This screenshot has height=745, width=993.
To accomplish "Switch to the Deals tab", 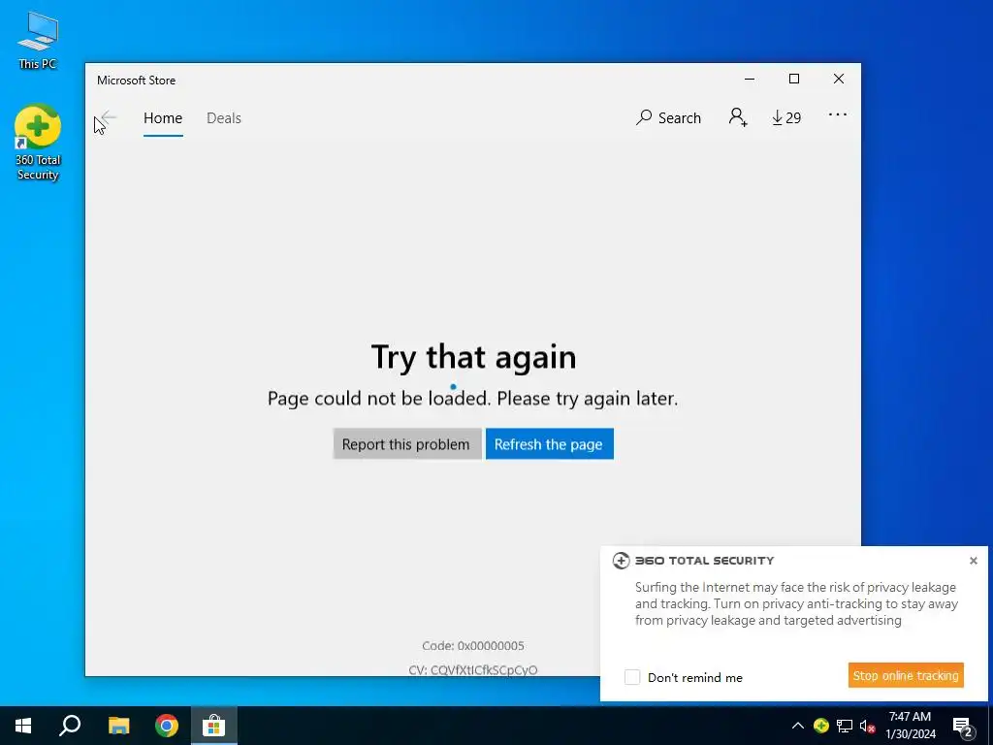I will click(224, 118).
